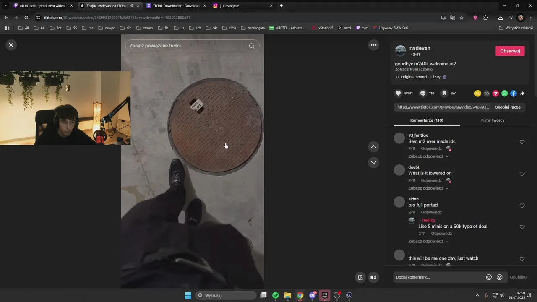Image resolution: width=537 pixels, height=302 pixels.
Task: Click the share arrow icon
Action: point(522,94)
